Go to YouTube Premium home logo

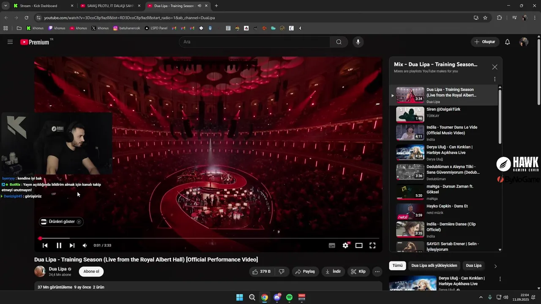[x=34, y=42]
